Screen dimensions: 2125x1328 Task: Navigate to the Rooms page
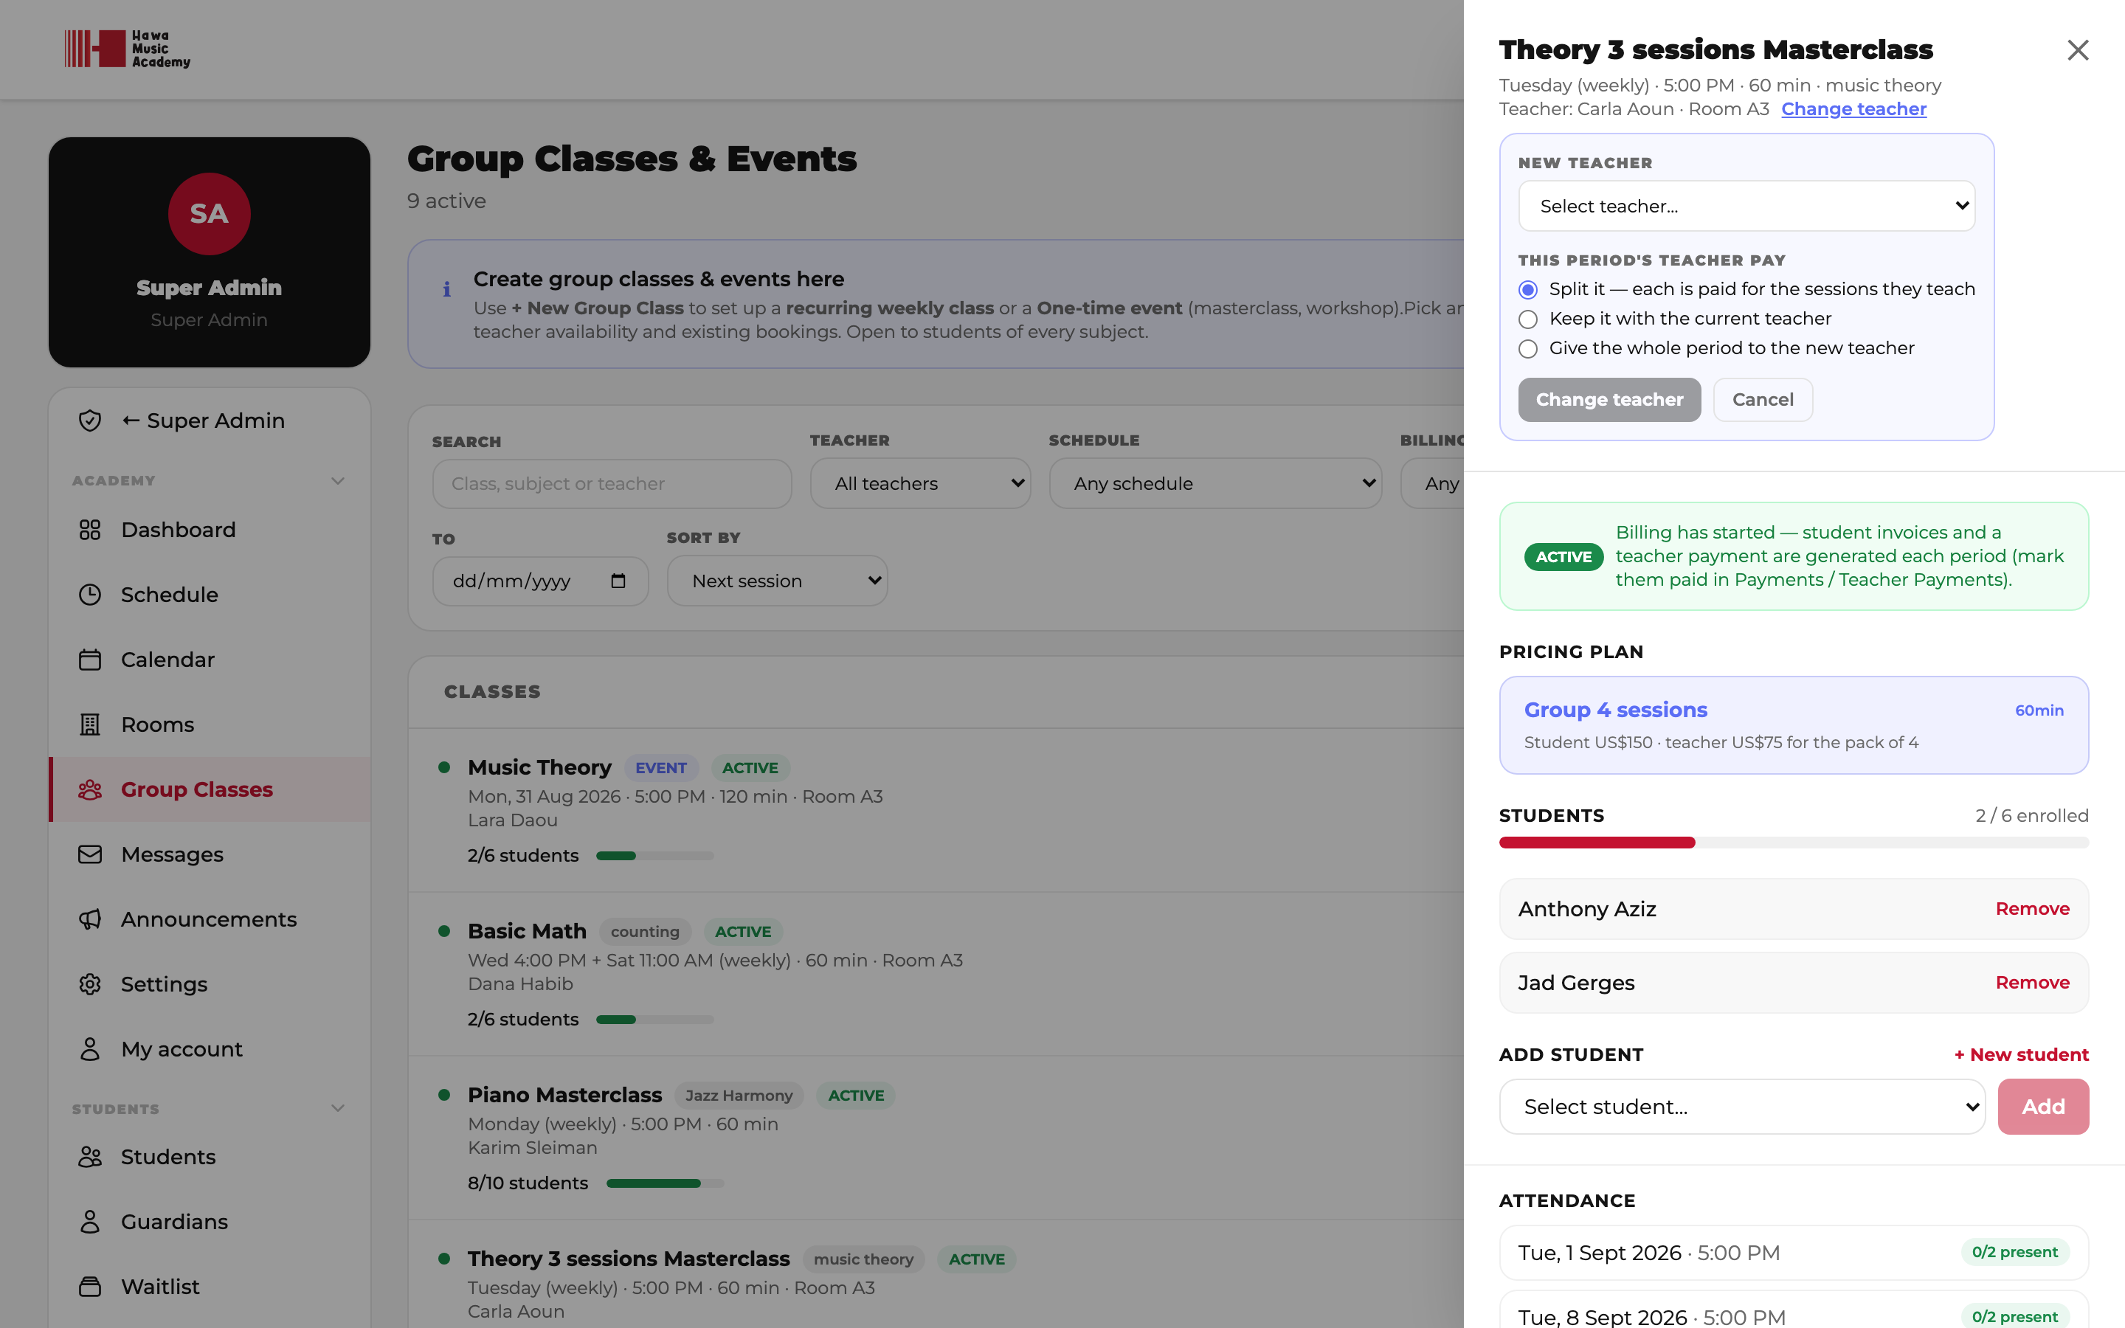coord(210,724)
